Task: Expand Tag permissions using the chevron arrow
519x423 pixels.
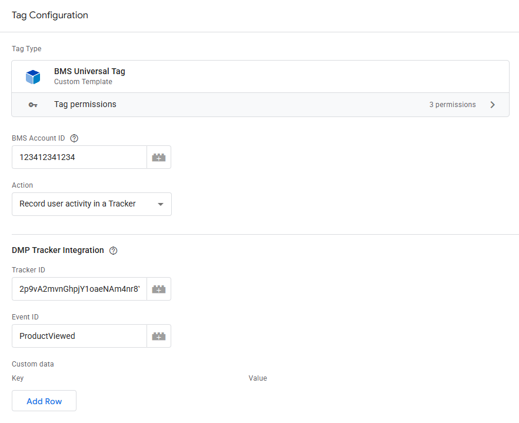Action: [x=493, y=105]
